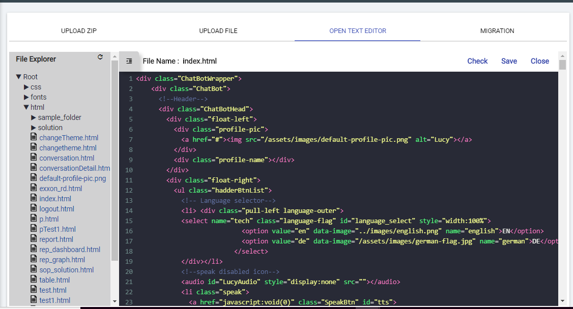Select fonts folder label

tap(38, 98)
